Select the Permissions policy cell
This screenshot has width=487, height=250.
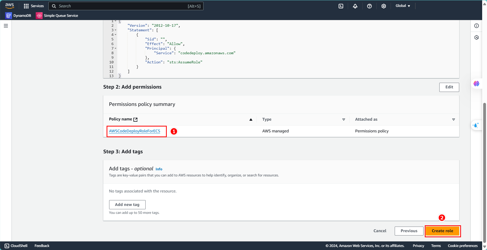(372, 131)
